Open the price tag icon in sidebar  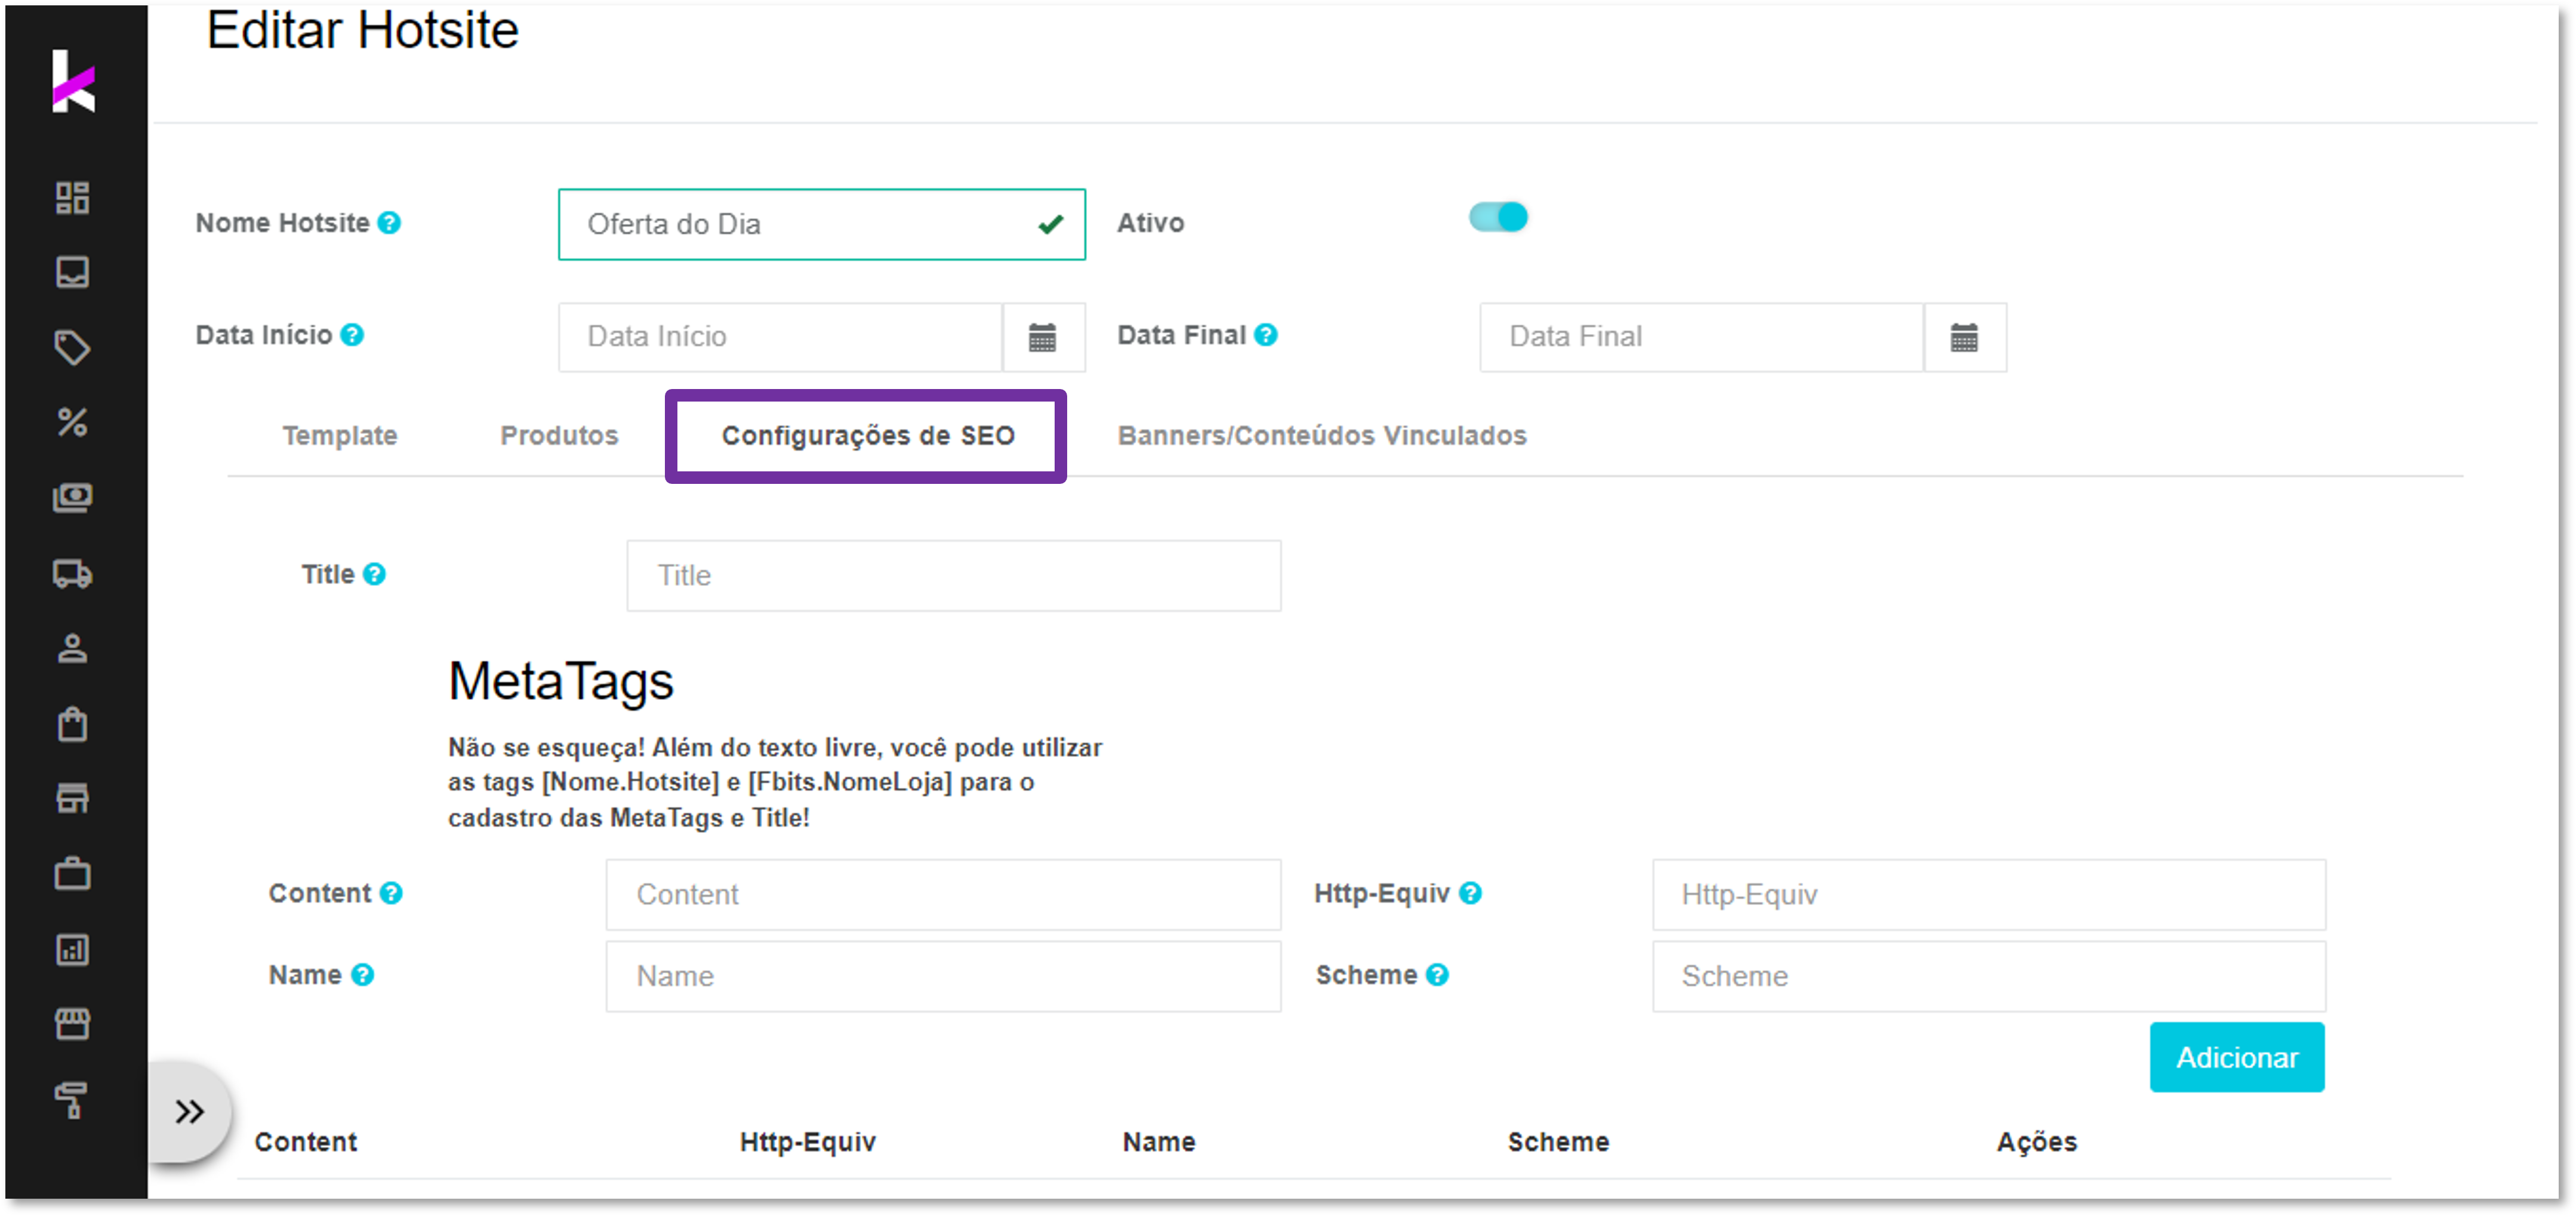(73, 348)
